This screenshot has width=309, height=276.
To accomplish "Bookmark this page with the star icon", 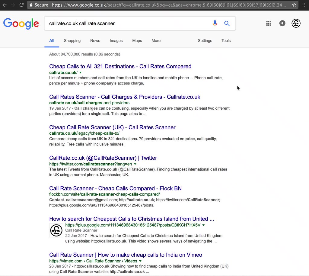I will coord(294,5).
